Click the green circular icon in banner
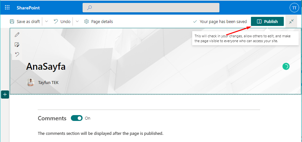This screenshot has height=142, width=302. (286, 66)
